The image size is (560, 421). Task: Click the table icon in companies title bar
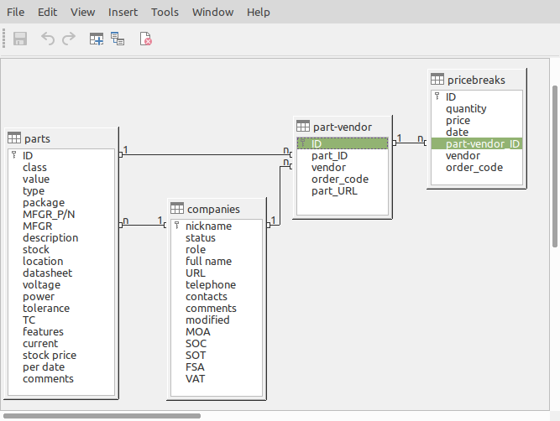click(x=177, y=209)
